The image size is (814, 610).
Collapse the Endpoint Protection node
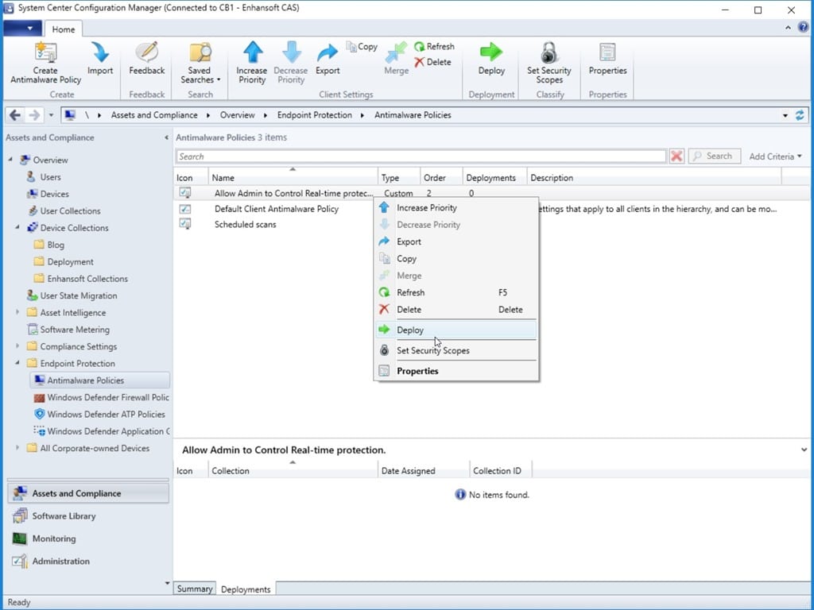[17, 363]
